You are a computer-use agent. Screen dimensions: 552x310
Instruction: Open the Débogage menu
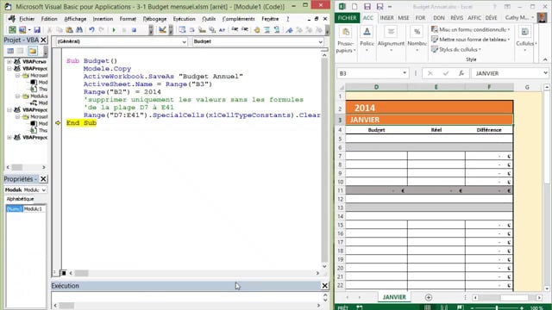[154, 19]
